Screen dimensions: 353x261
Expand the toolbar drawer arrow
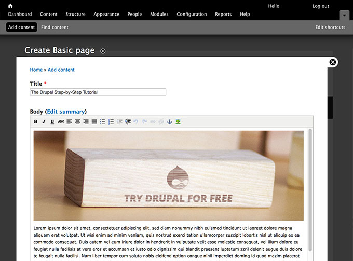[344, 15]
